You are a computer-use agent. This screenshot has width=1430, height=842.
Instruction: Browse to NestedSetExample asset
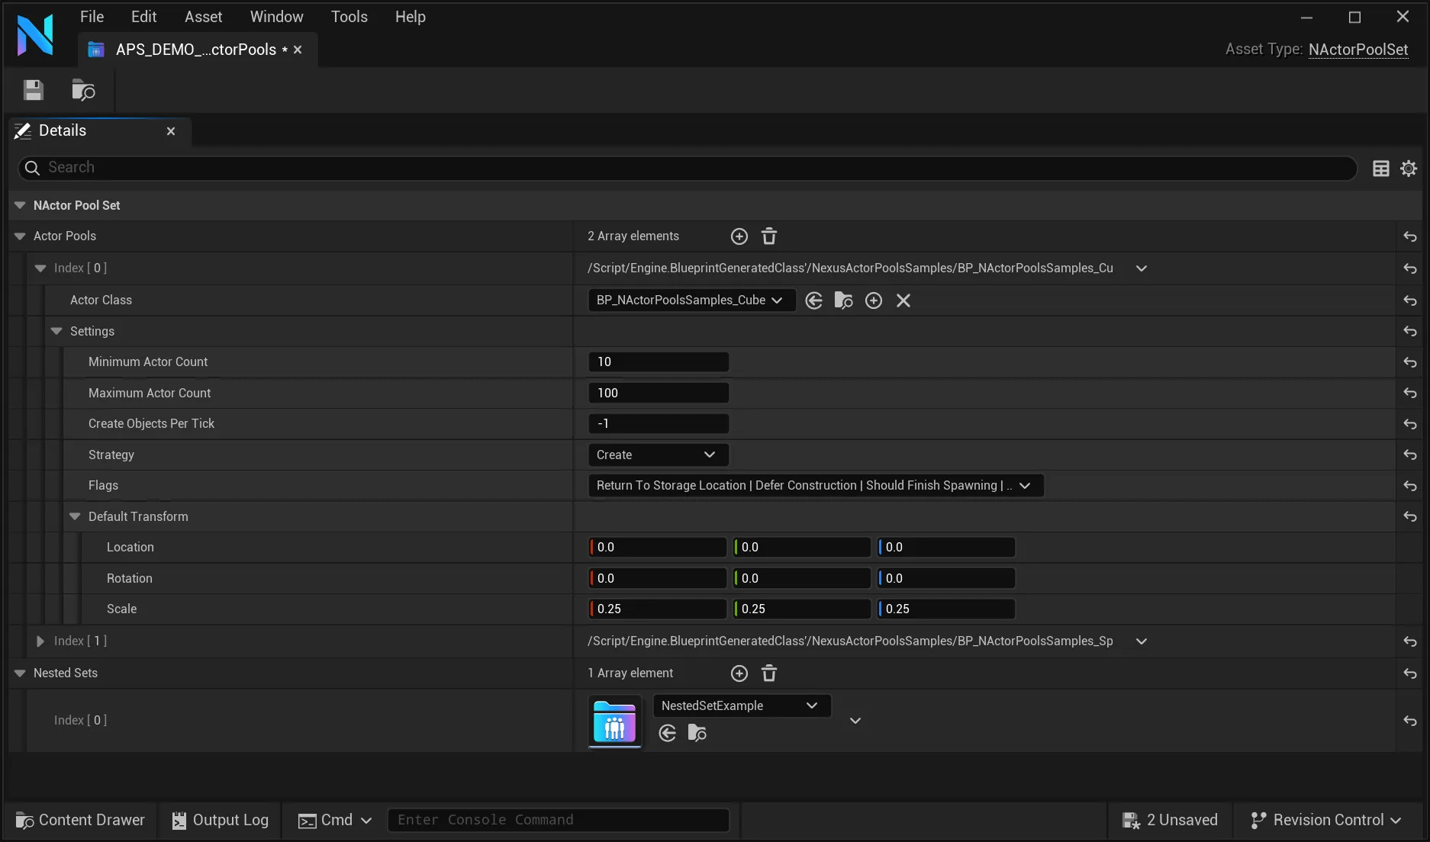point(697,733)
